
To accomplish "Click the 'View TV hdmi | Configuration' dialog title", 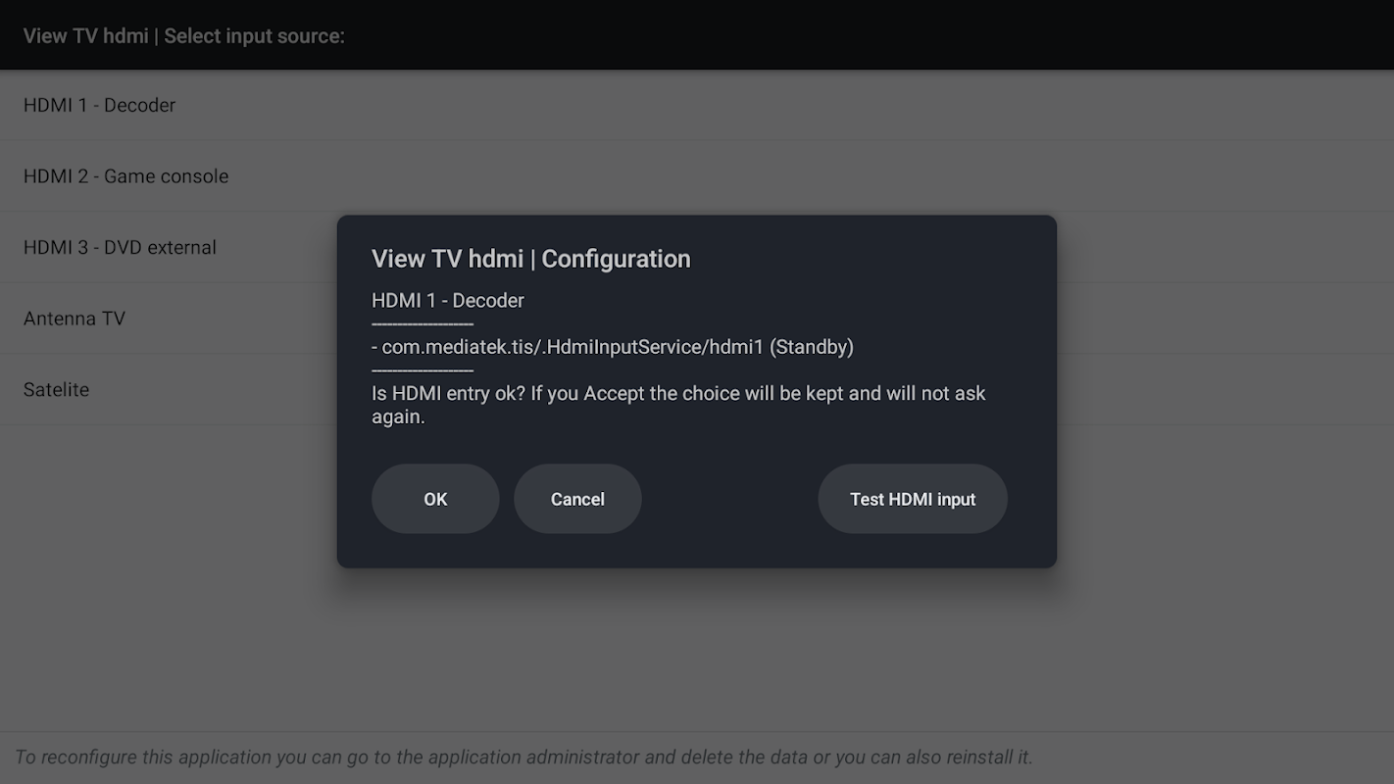I will point(530,259).
